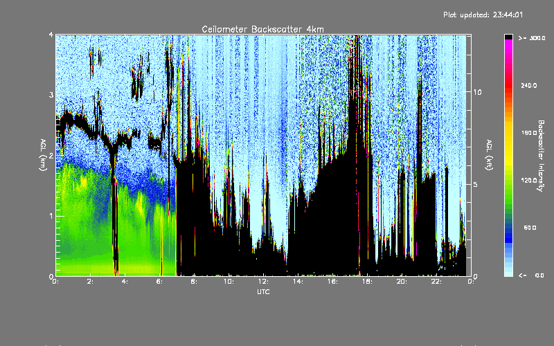Image resolution: width=554 pixels, height=346 pixels.
Task: Click the '14:' hour label
Action: pos(298,282)
